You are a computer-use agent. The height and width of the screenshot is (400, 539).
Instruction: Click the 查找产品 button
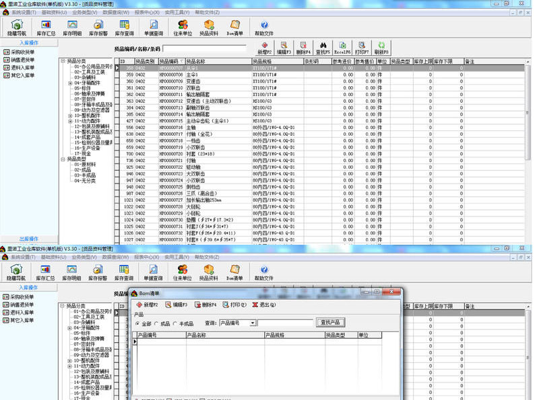tap(330, 323)
